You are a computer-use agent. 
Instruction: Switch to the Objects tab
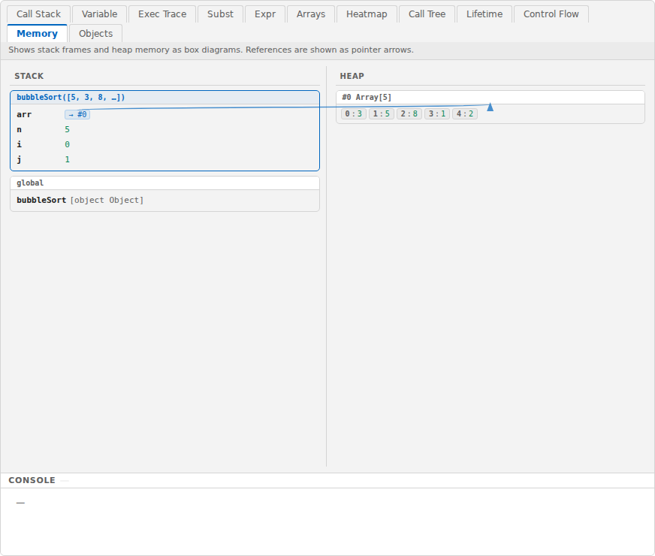click(95, 33)
